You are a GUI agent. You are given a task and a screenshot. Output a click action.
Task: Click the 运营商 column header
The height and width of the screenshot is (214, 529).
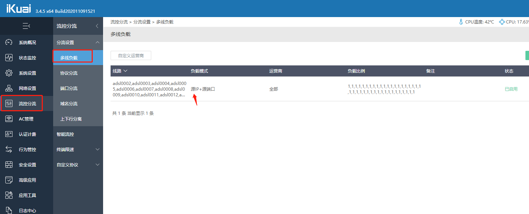(276, 71)
